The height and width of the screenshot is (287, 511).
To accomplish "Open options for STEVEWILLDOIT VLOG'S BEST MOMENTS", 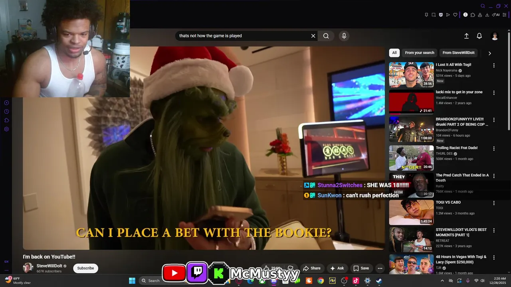I will point(494,230).
